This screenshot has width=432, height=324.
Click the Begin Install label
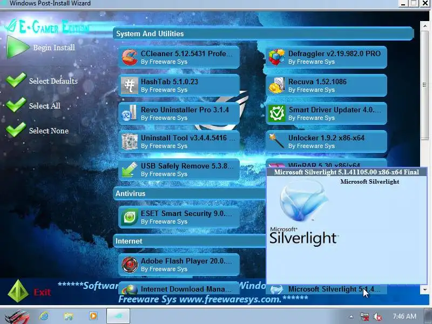[54, 48]
